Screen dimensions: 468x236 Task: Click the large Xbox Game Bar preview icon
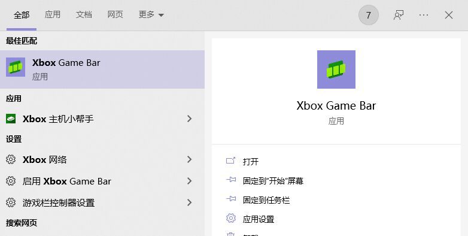point(336,69)
